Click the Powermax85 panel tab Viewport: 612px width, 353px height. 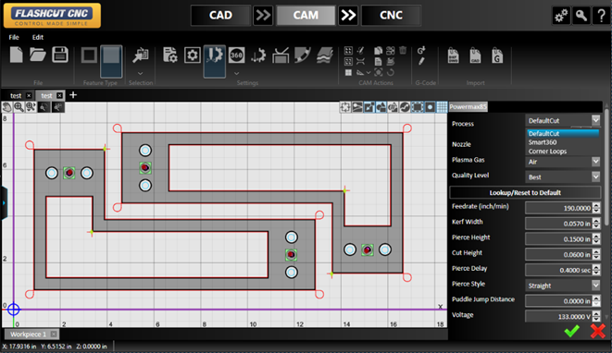tap(468, 107)
